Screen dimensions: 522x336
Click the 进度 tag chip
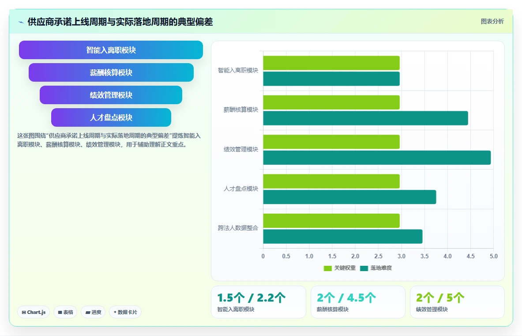[x=93, y=312]
